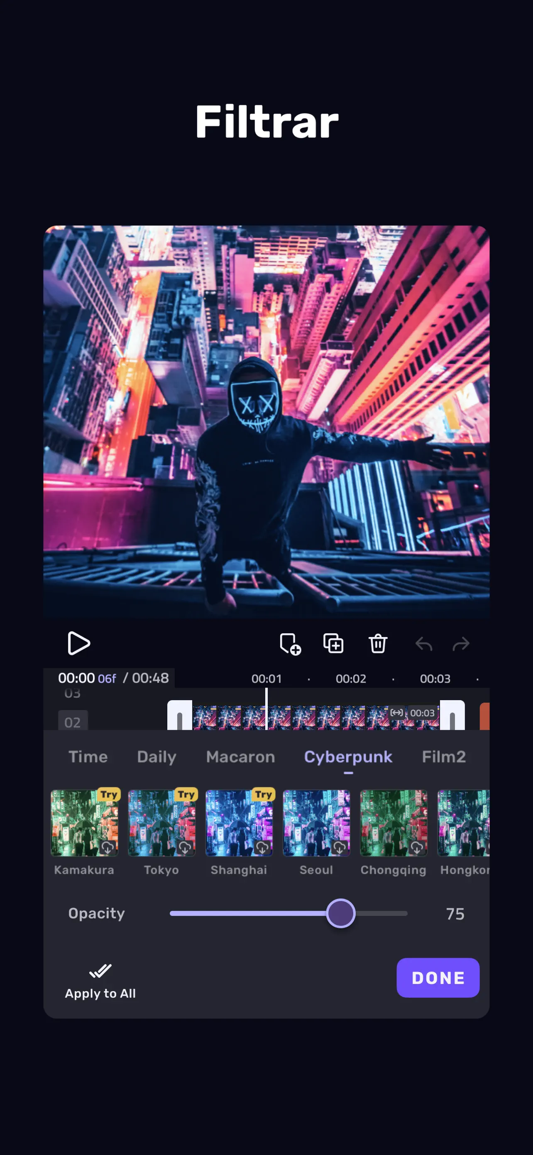Open the Daily filter tab
Image resolution: width=533 pixels, height=1155 pixels.
(156, 757)
